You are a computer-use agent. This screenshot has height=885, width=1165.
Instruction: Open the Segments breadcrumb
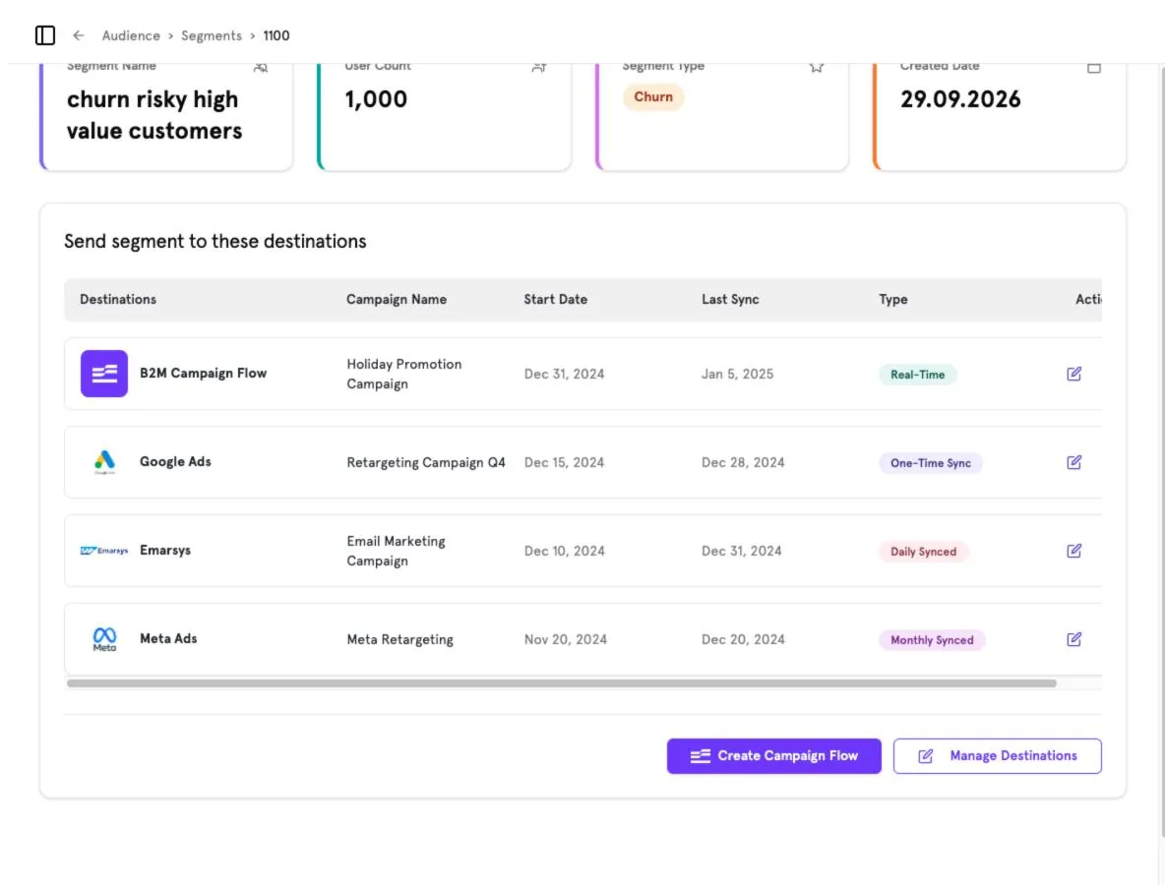pyautogui.click(x=211, y=35)
